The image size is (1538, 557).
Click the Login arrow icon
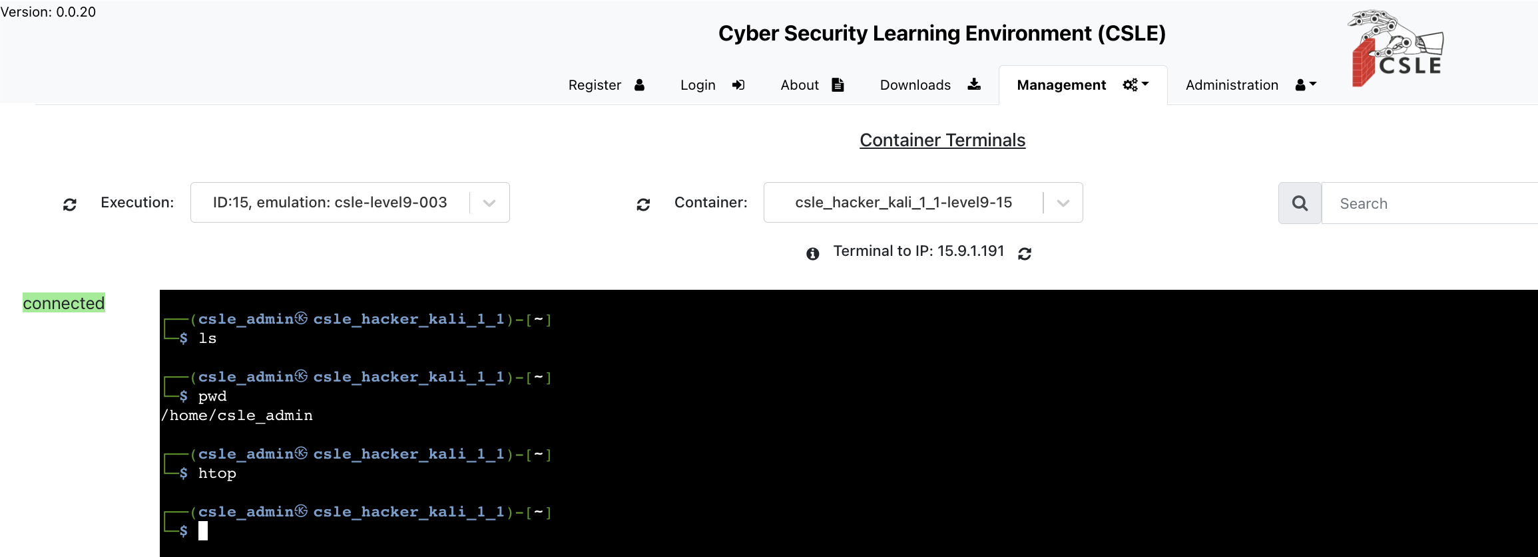738,85
